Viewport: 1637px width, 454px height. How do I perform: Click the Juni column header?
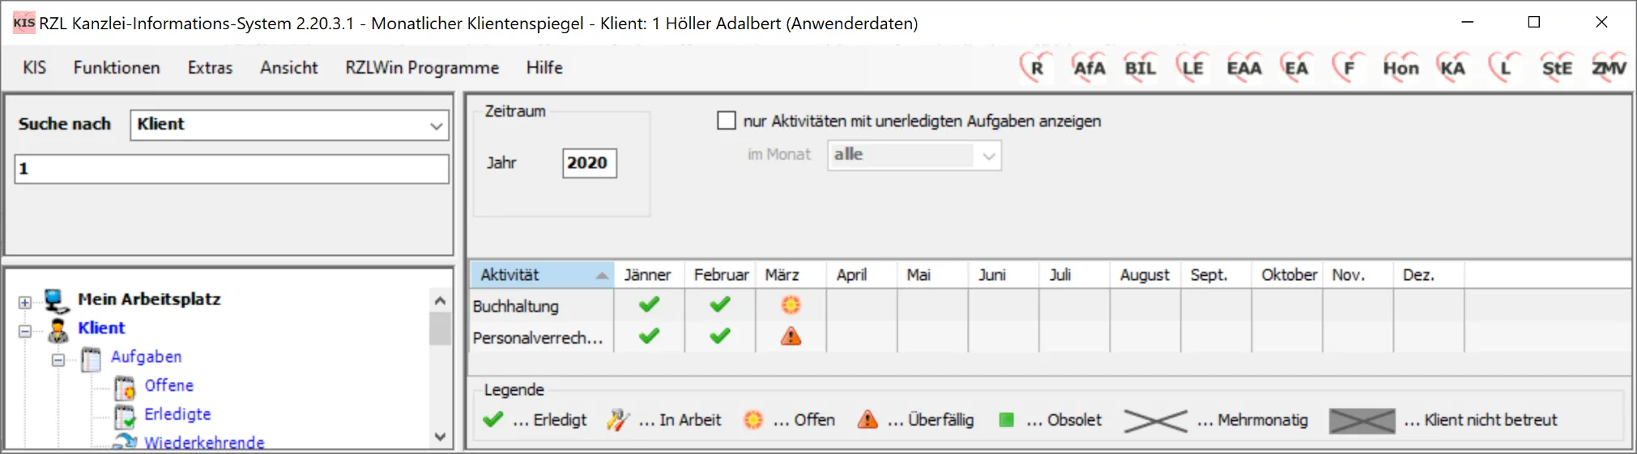(x=1004, y=274)
